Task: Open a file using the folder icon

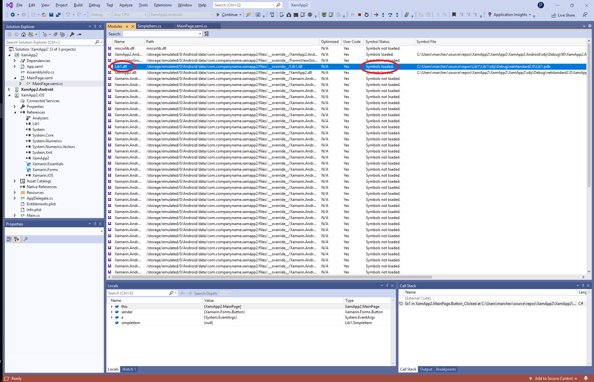Action: coord(44,15)
